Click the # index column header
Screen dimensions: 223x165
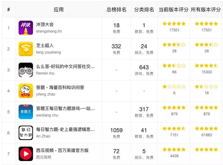(9, 10)
